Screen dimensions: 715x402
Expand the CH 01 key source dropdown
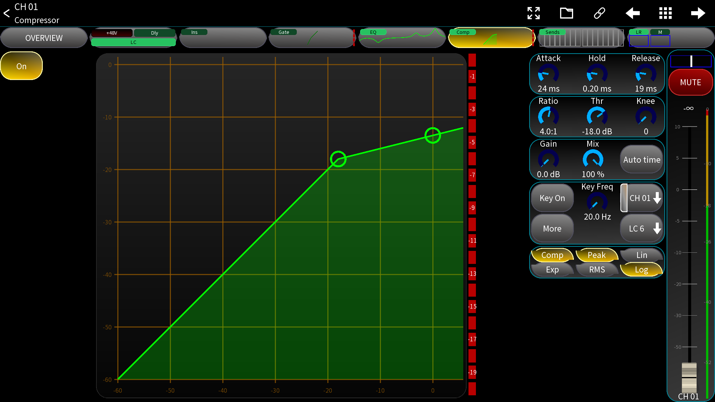644,198
